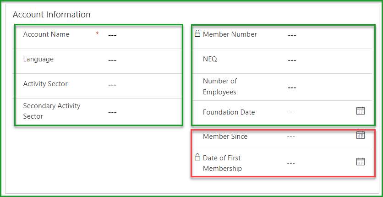Viewport: 383px width, 197px height.
Task: Open the Member Since calendar picker
Action: pyautogui.click(x=361, y=135)
